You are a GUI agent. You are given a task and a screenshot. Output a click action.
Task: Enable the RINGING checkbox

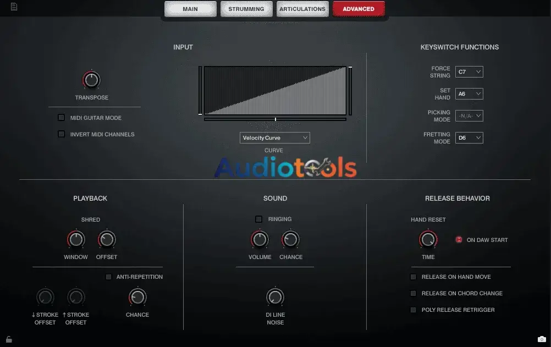pos(258,219)
